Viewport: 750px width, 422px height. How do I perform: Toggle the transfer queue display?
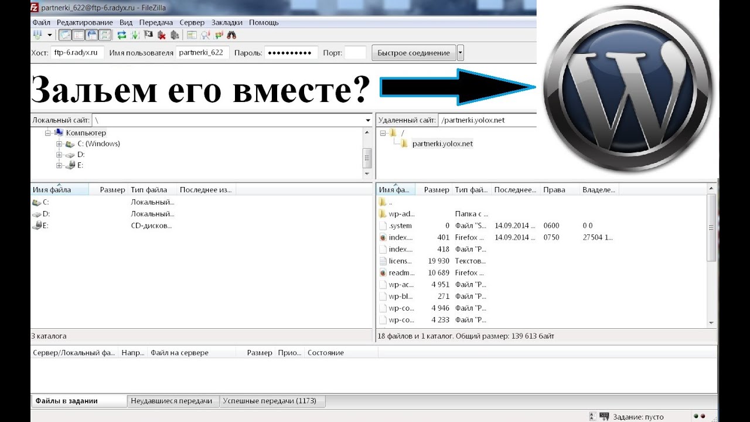point(105,35)
